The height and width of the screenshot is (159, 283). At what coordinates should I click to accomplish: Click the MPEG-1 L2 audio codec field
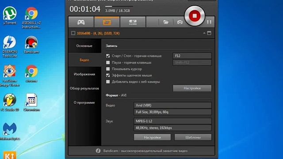point(172,121)
